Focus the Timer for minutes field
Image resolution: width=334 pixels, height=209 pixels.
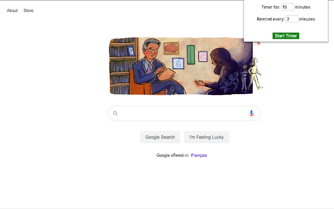(x=288, y=7)
